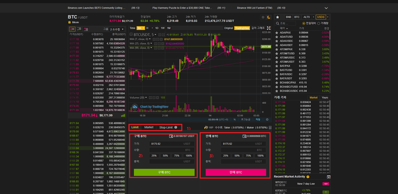Switch to Market order tab
This screenshot has height=194, width=398.
[x=149, y=127]
